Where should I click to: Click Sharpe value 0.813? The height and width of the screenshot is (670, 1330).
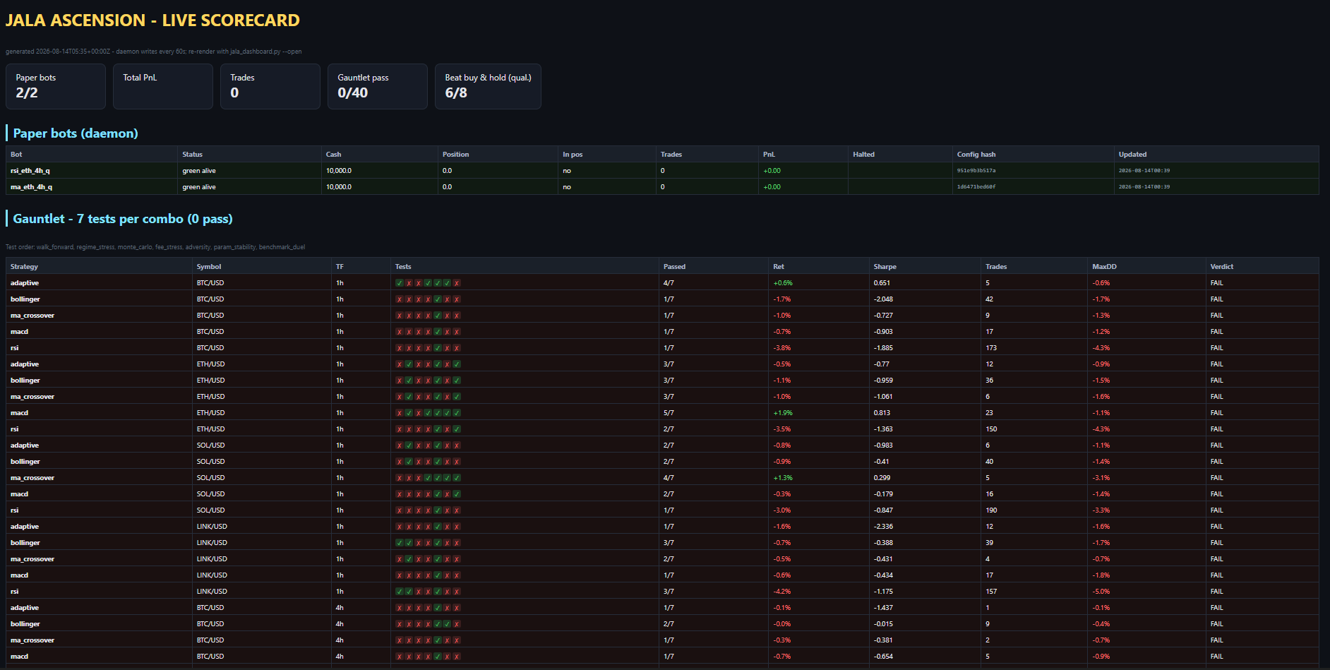tap(882, 412)
